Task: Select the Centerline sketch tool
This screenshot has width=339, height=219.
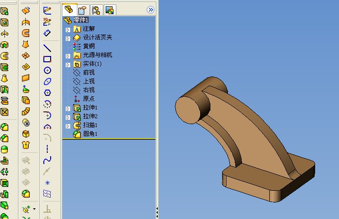Action: click(47, 149)
